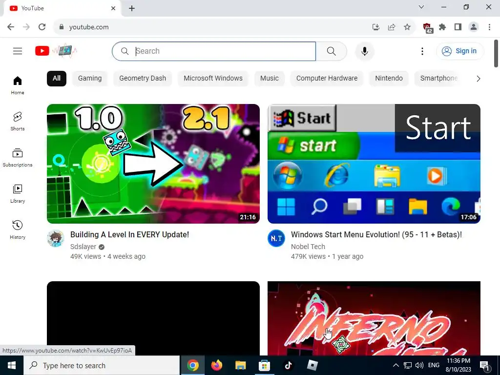Open the Inferno video thumbnail

tap(374, 318)
